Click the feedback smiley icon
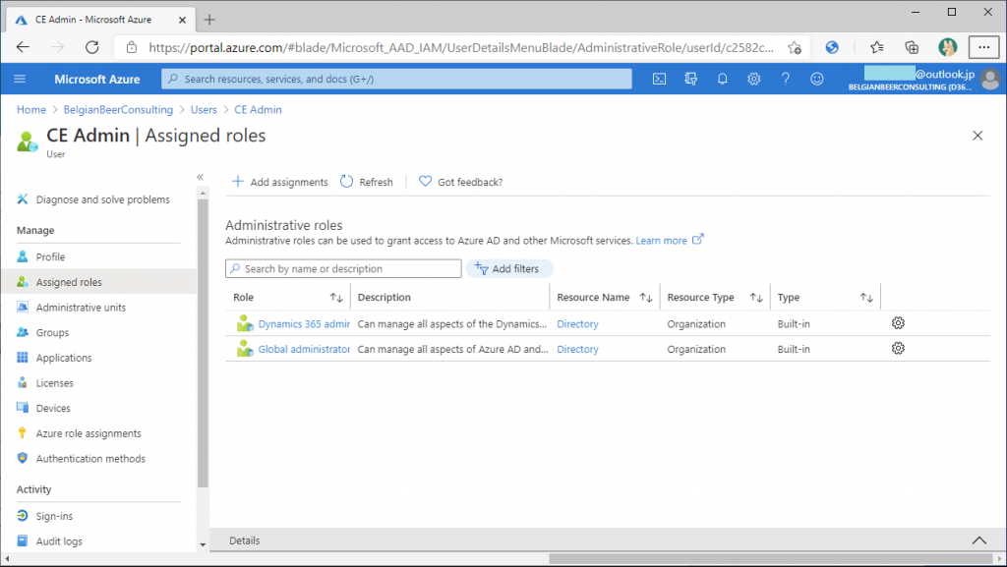The image size is (1007, 567). [x=817, y=79]
